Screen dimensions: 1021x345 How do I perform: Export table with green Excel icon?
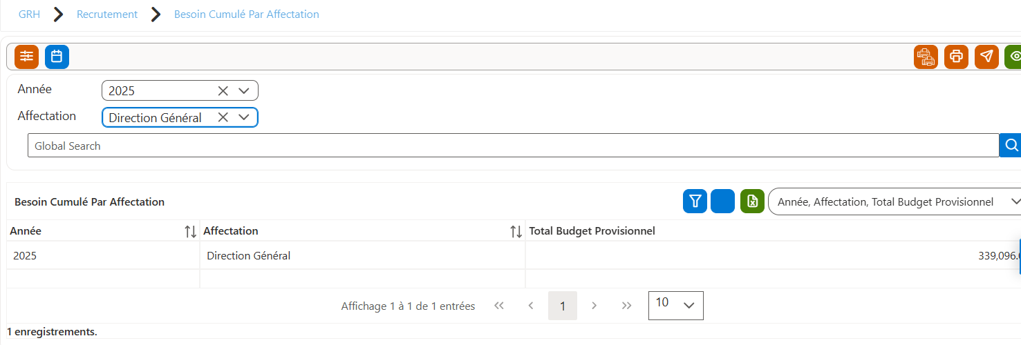click(x=752, y=201)
